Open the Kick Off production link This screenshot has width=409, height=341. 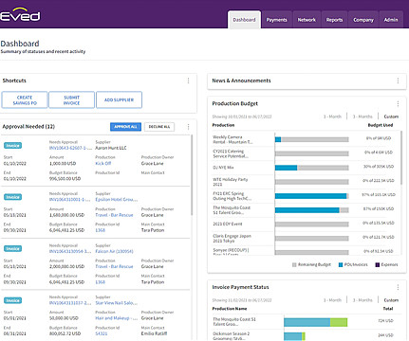click(x=103, y=163)
